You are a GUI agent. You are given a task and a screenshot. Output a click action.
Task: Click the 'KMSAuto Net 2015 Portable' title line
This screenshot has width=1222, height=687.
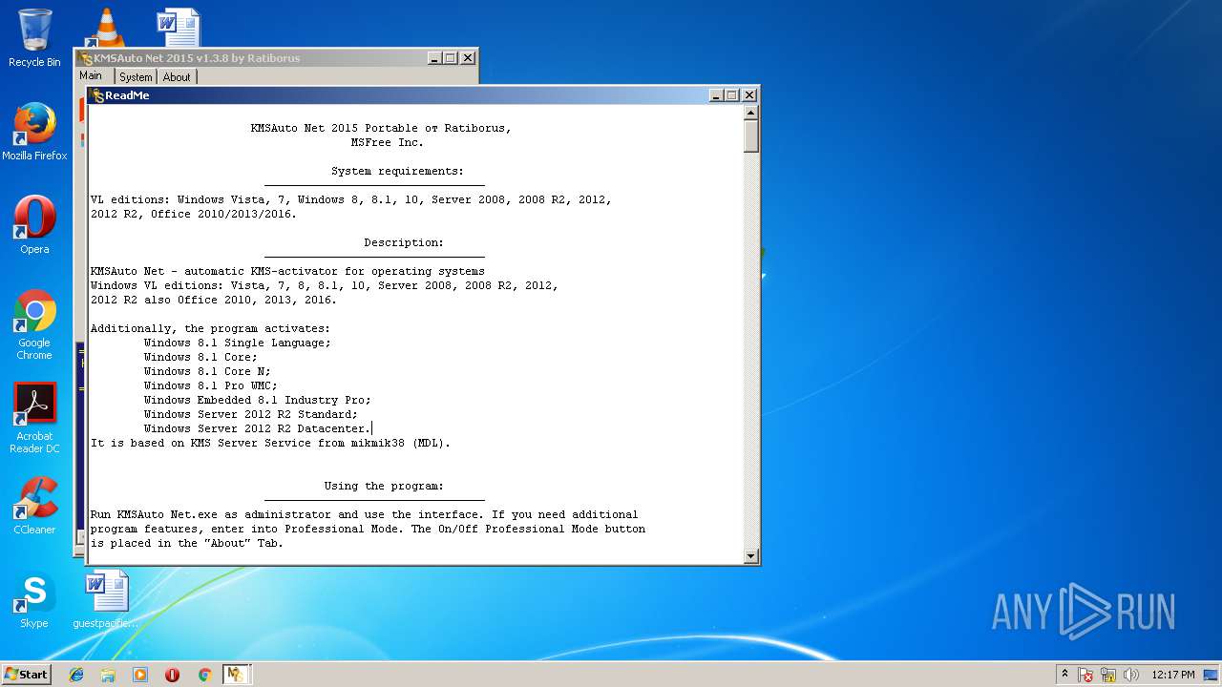381,128
